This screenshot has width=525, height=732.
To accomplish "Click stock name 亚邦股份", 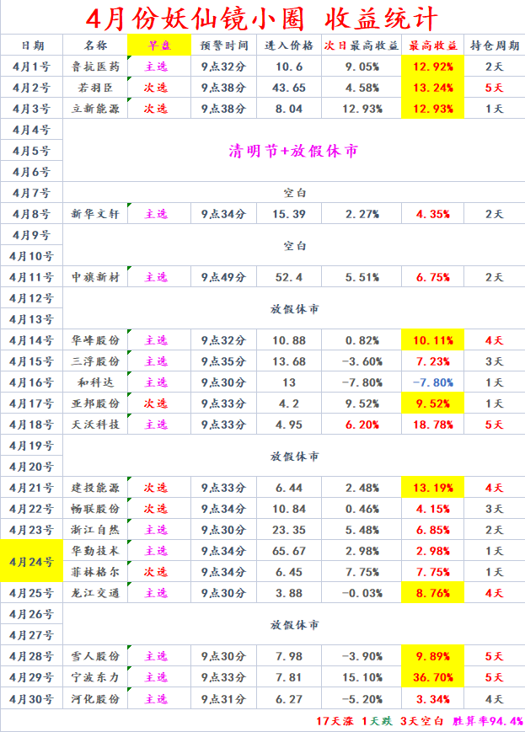I will 95,403.
